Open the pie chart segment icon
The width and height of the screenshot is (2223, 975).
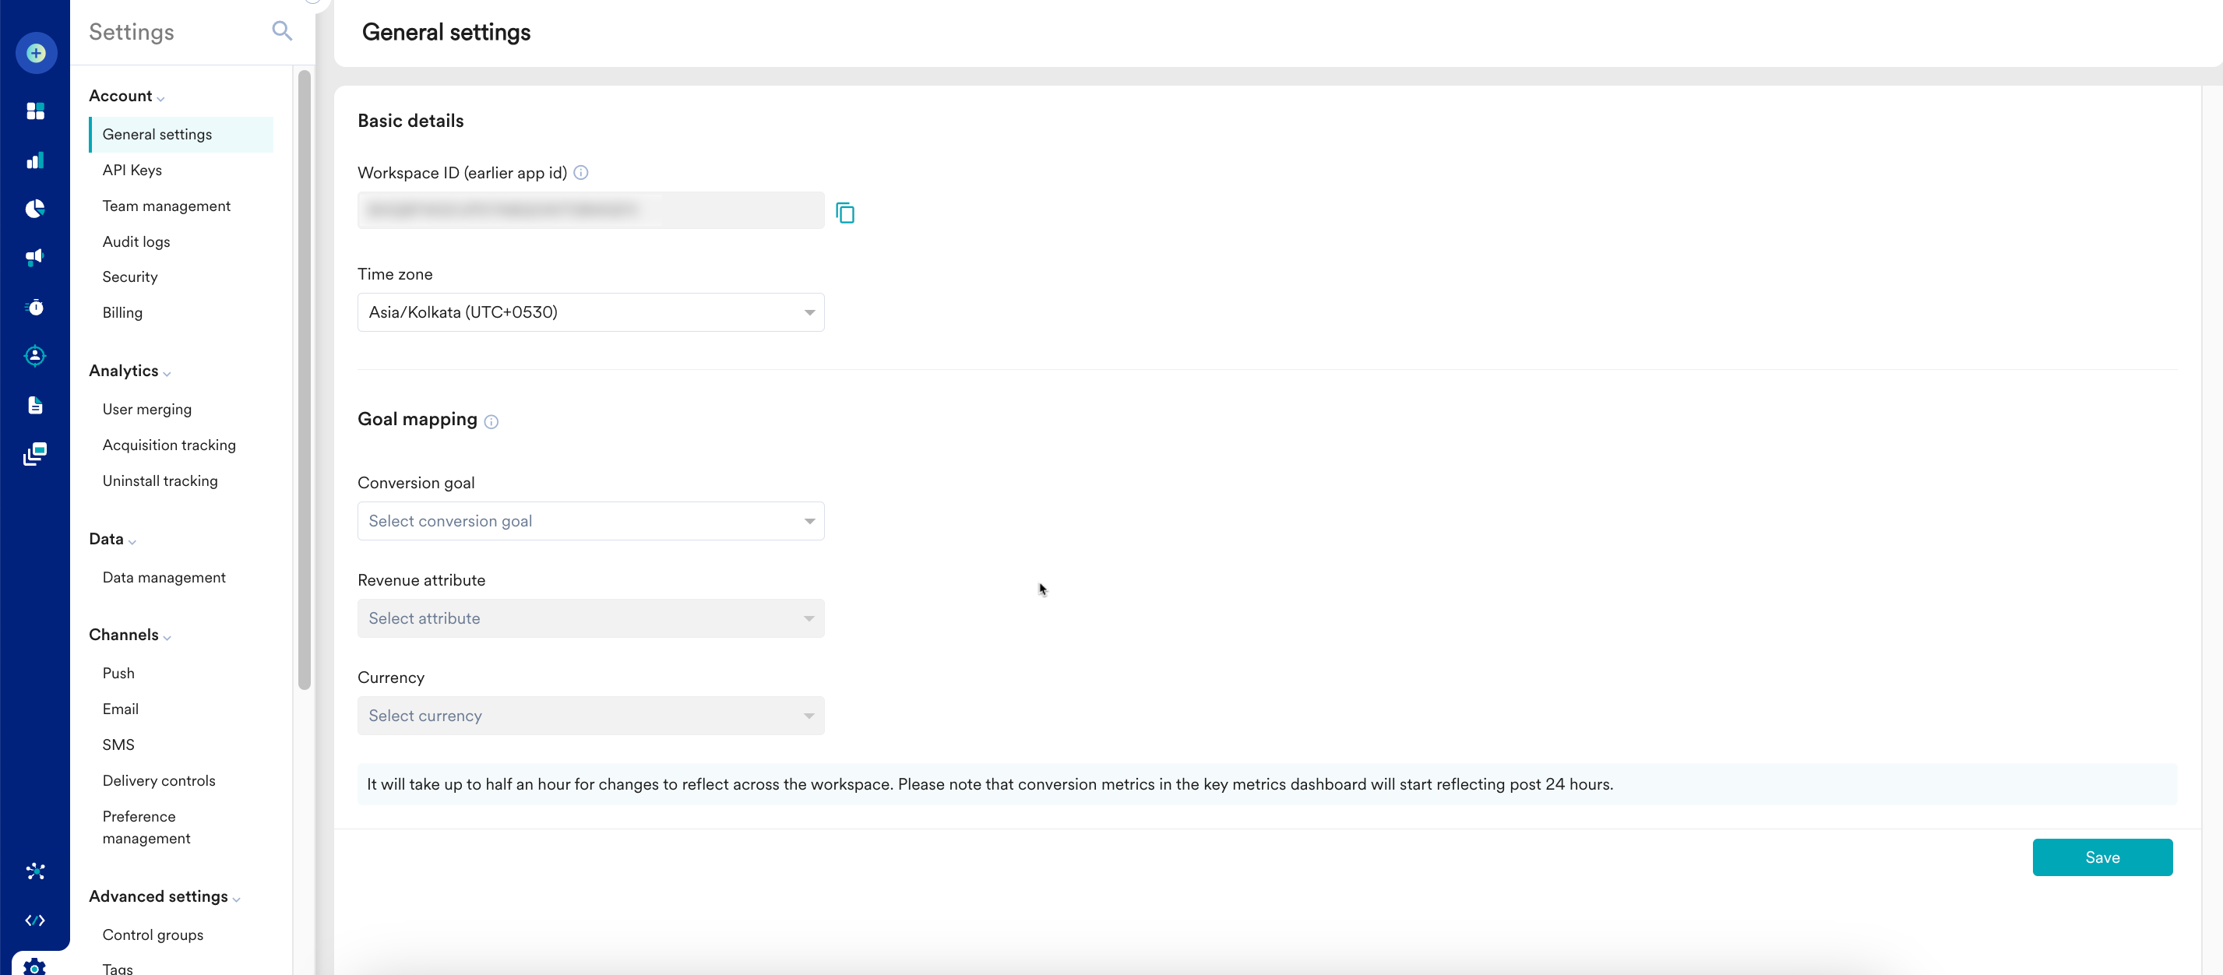pos(35,209)
